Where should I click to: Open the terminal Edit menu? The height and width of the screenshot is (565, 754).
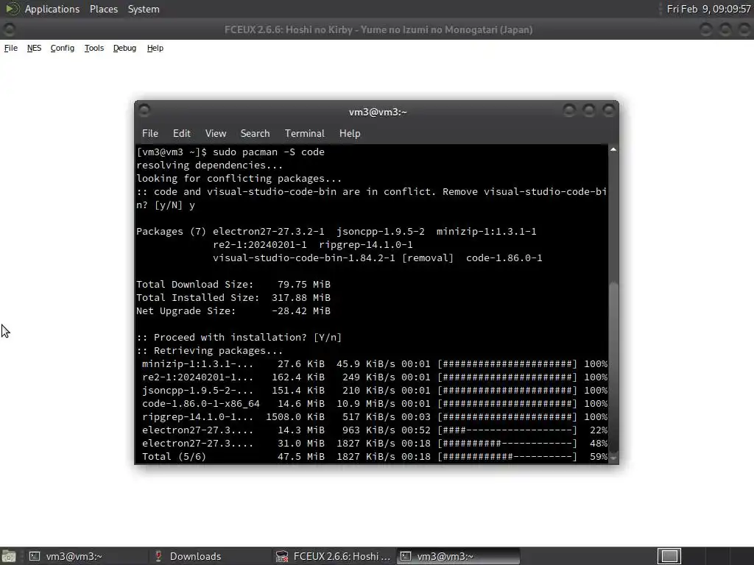pos(182,134)
